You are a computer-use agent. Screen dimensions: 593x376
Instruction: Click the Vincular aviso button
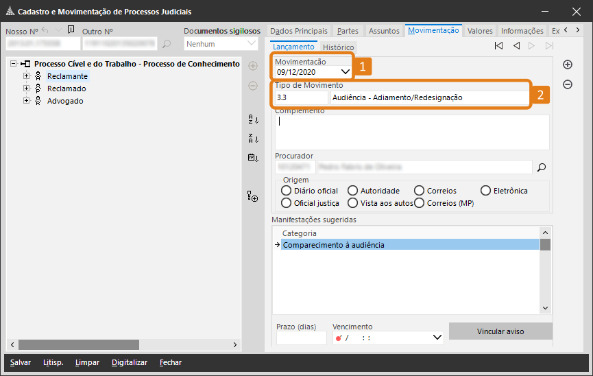coord(500,331)
